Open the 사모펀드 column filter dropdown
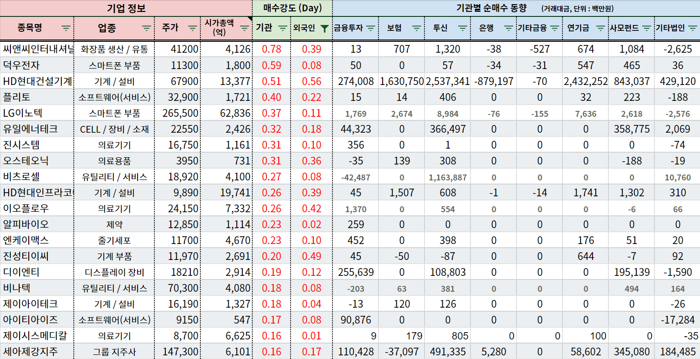This screenshot has width=700, height=359. click(646, 28)
